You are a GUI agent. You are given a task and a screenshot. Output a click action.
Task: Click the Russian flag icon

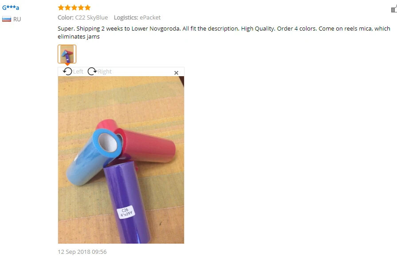[7, 19]
